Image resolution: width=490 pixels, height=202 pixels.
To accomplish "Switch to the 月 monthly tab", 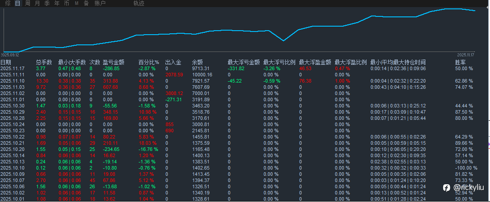I will click(37, 4).
